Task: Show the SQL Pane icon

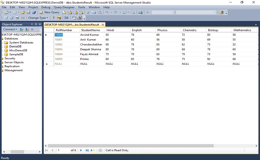Action: [17, 18]
